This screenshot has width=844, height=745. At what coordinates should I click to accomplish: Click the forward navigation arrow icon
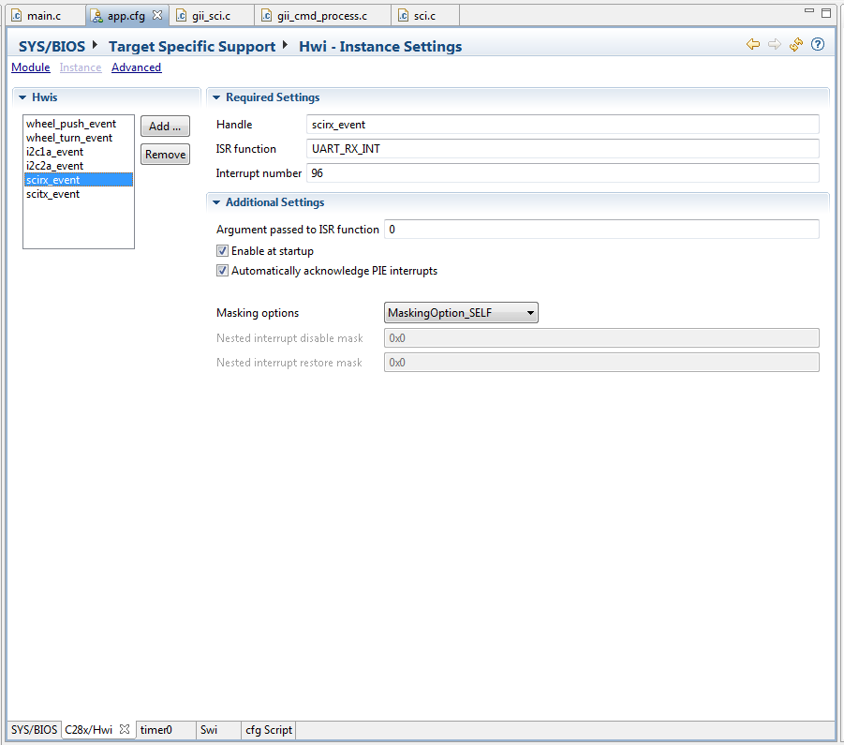point(774,45)
